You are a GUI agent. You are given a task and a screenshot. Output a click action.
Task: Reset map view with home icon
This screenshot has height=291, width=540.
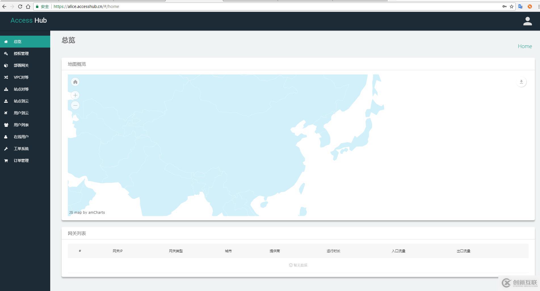pos(75,82)
